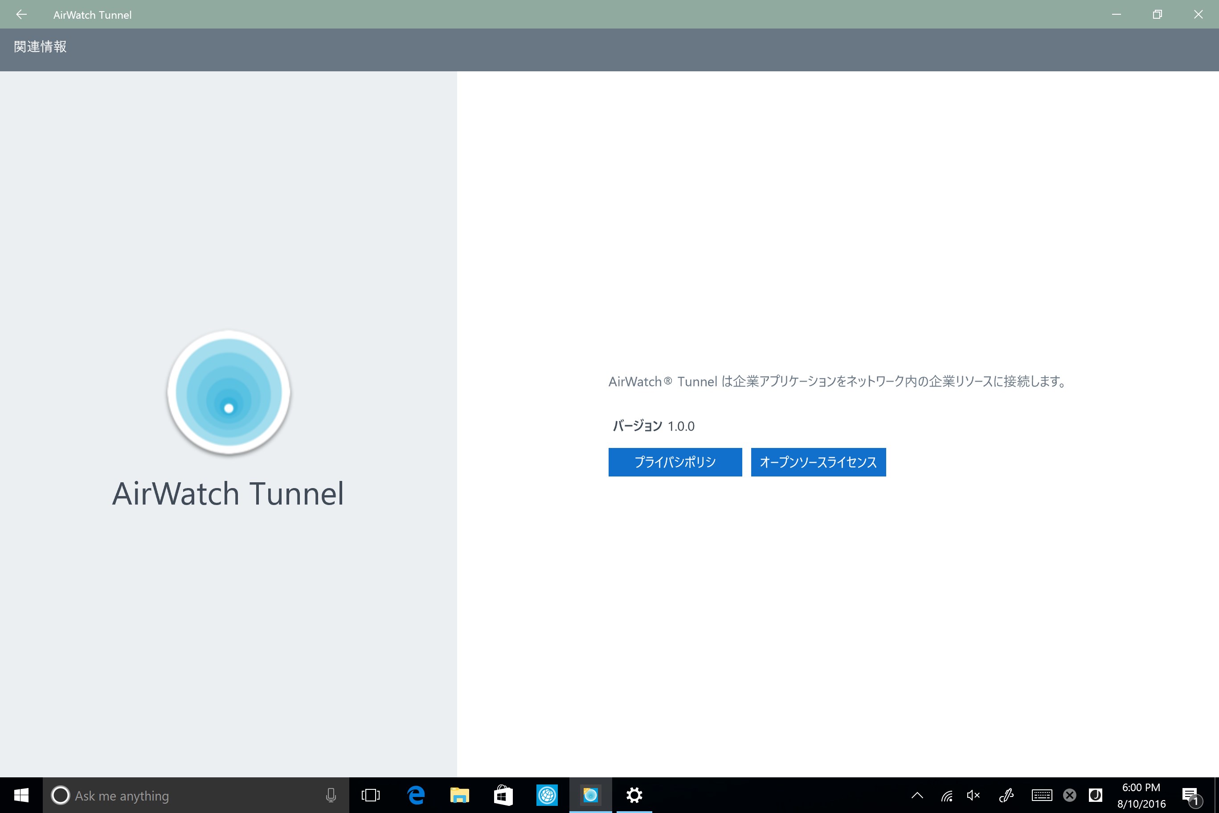1219x813 pixels.
Task: Open the Action Center notifications icon
Action: point(1190,795)
